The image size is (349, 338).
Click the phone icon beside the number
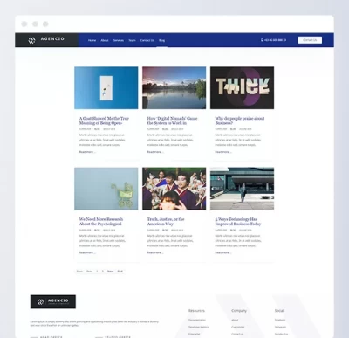262,40
